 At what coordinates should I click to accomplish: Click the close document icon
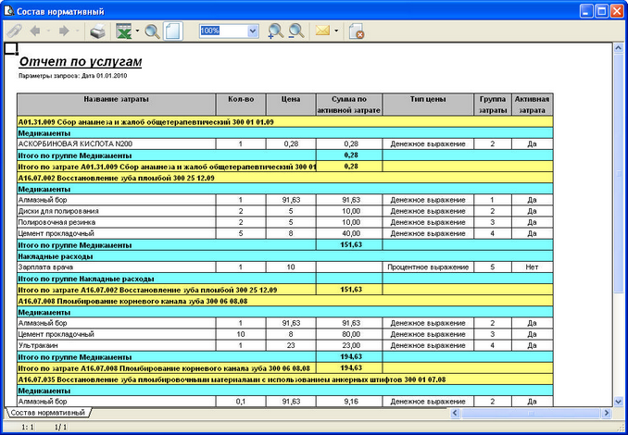click(x=356, y=31)
